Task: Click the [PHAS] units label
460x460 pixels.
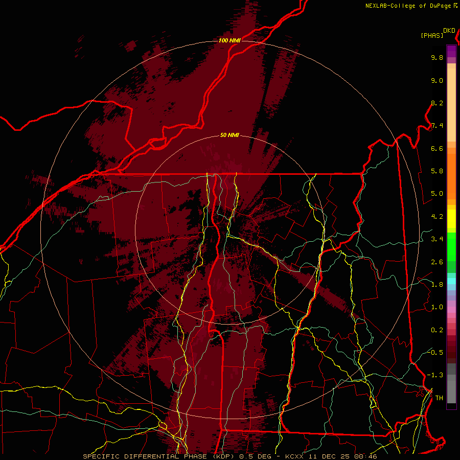Action: point(432,35)
